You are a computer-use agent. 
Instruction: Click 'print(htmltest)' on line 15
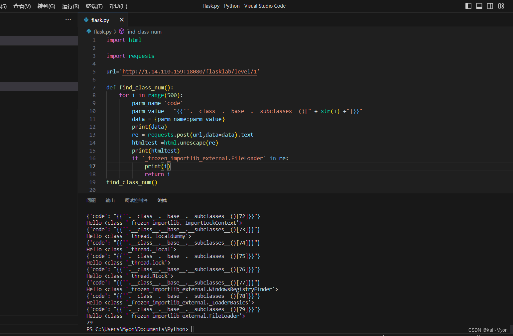(x=156, y=151)
